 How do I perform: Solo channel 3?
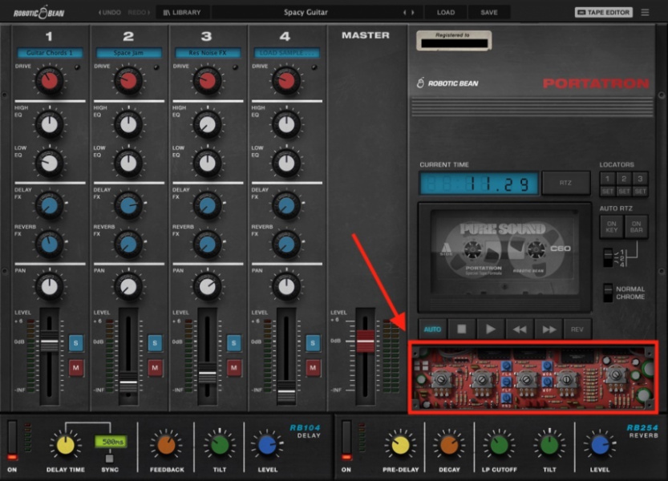click(233, 342)
